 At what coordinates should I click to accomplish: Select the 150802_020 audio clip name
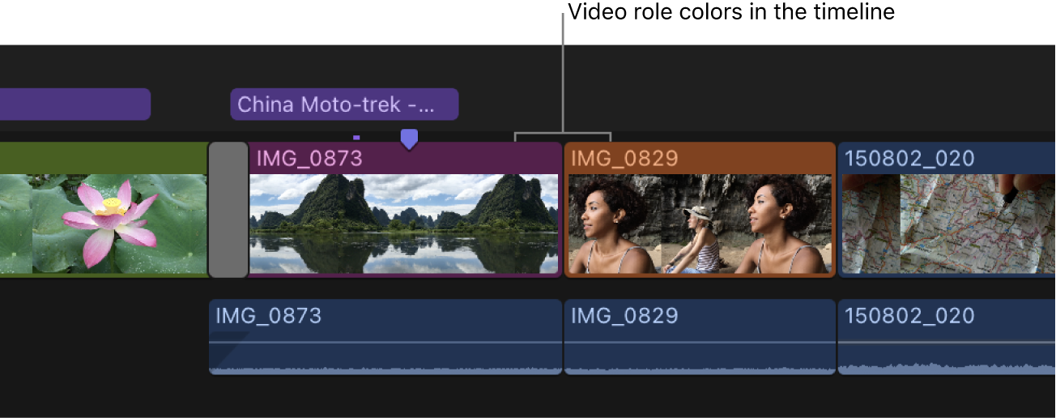pyautogui.click(x=909, y=315)
